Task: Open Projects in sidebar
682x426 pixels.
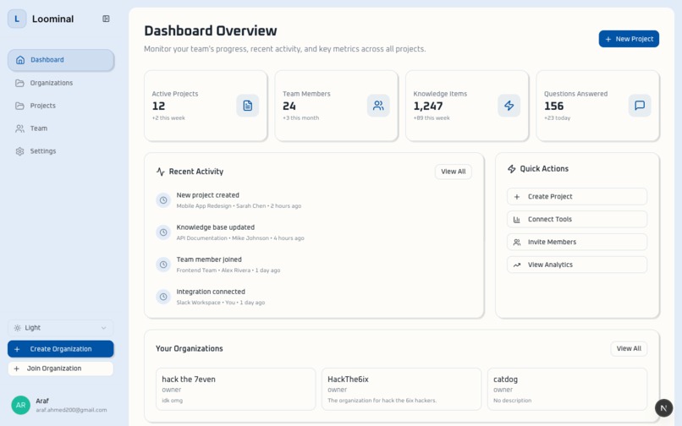Action: point(61,106)
